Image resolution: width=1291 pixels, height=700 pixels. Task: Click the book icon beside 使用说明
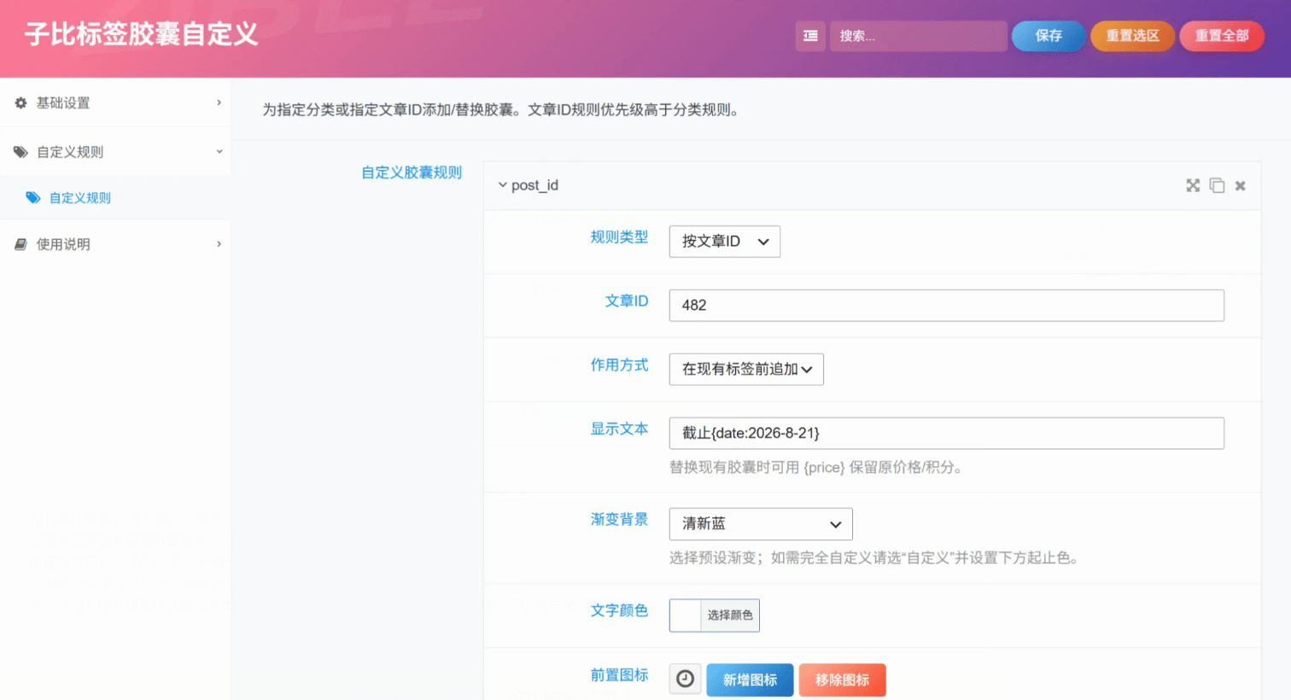click(20, 244)
